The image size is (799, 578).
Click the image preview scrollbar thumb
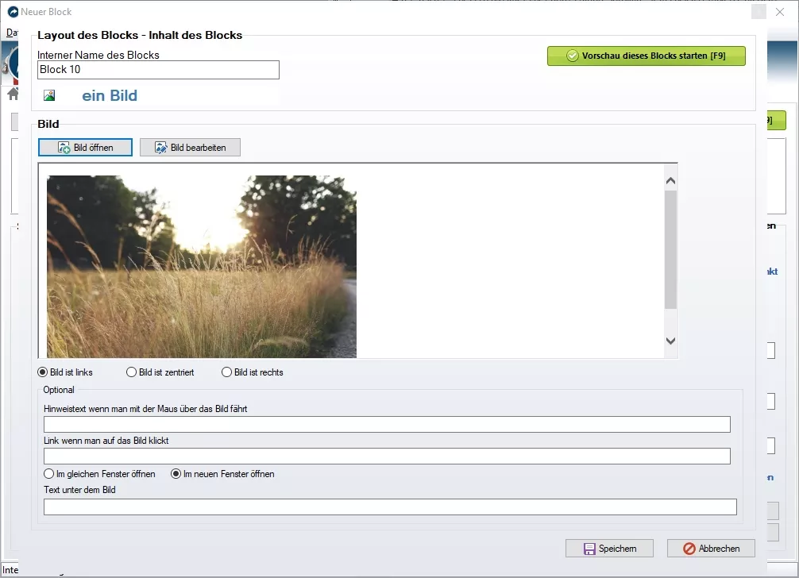(x=670, y=249)
